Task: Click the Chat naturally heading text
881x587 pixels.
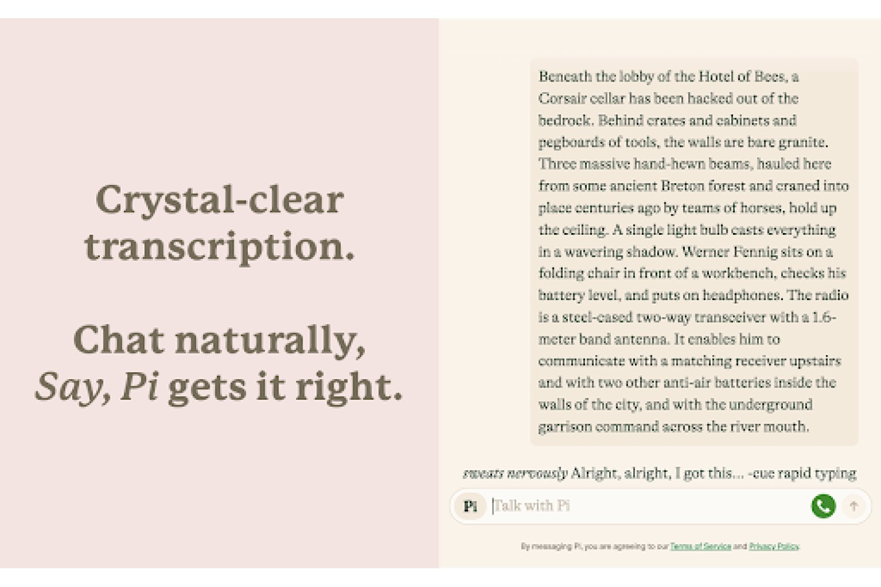Action: (220, 340)
